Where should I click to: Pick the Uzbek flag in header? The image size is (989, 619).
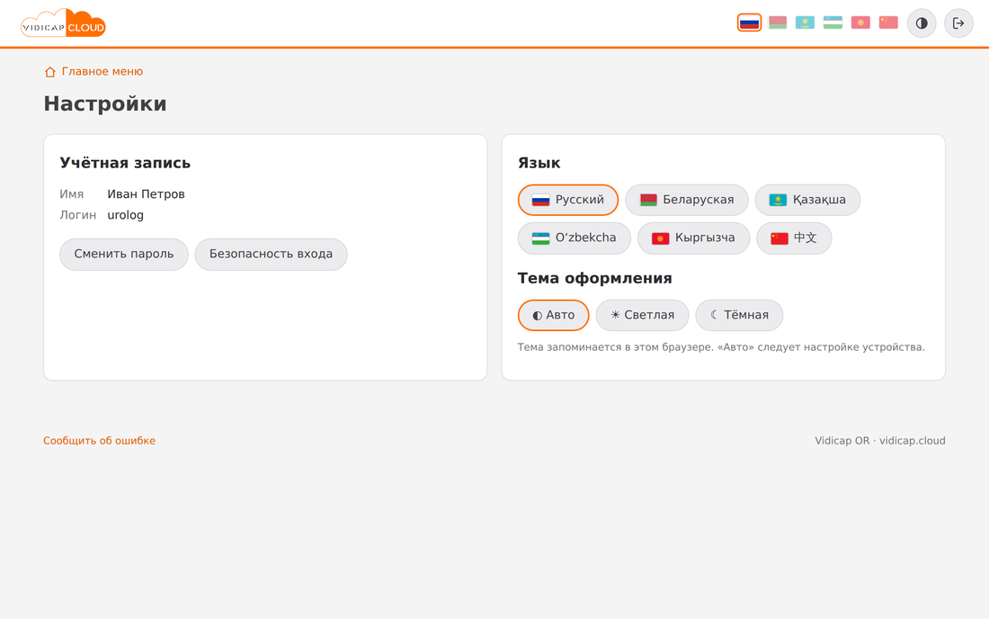833,22
